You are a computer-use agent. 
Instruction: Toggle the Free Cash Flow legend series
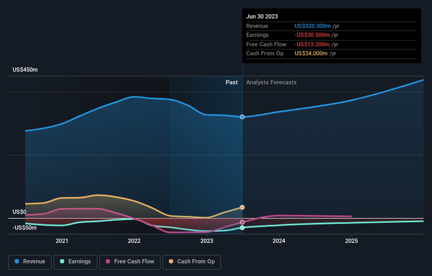tap(130, 262)
